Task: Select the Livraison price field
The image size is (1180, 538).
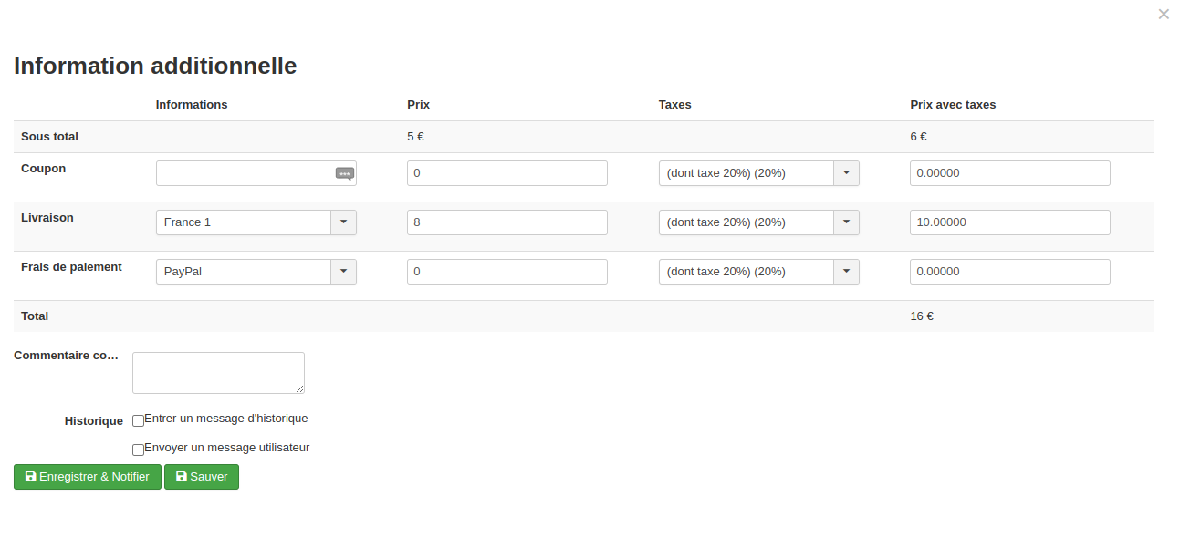Action: coord(506,222)
